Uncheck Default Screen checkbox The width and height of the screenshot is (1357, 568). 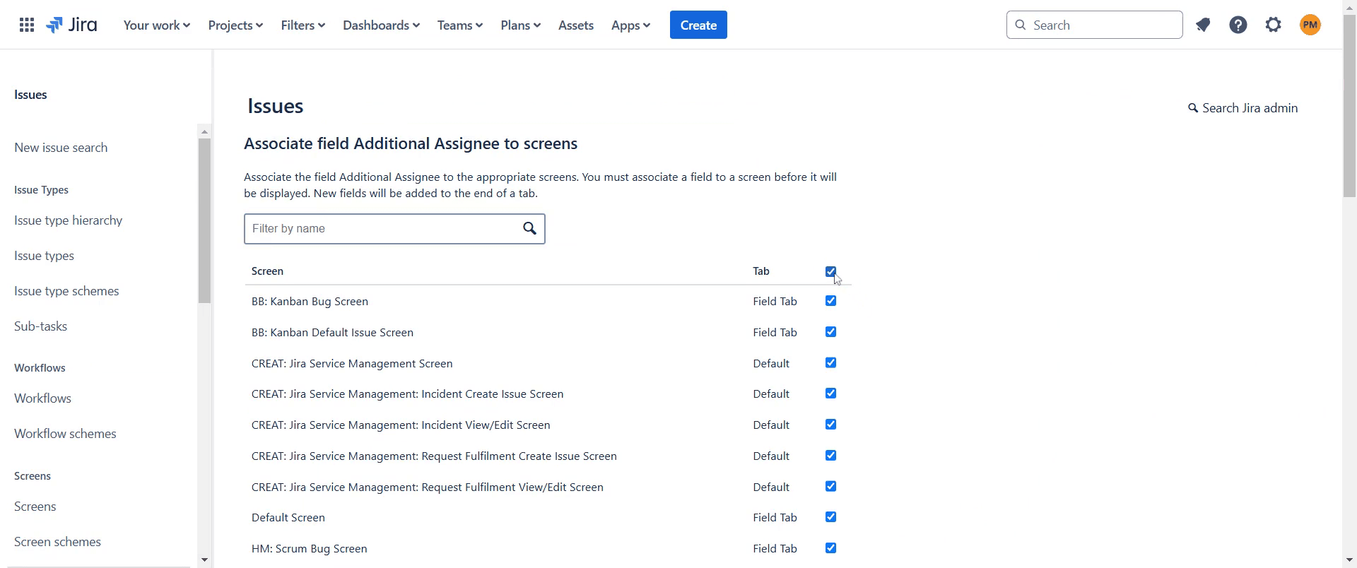pos(830,517)
